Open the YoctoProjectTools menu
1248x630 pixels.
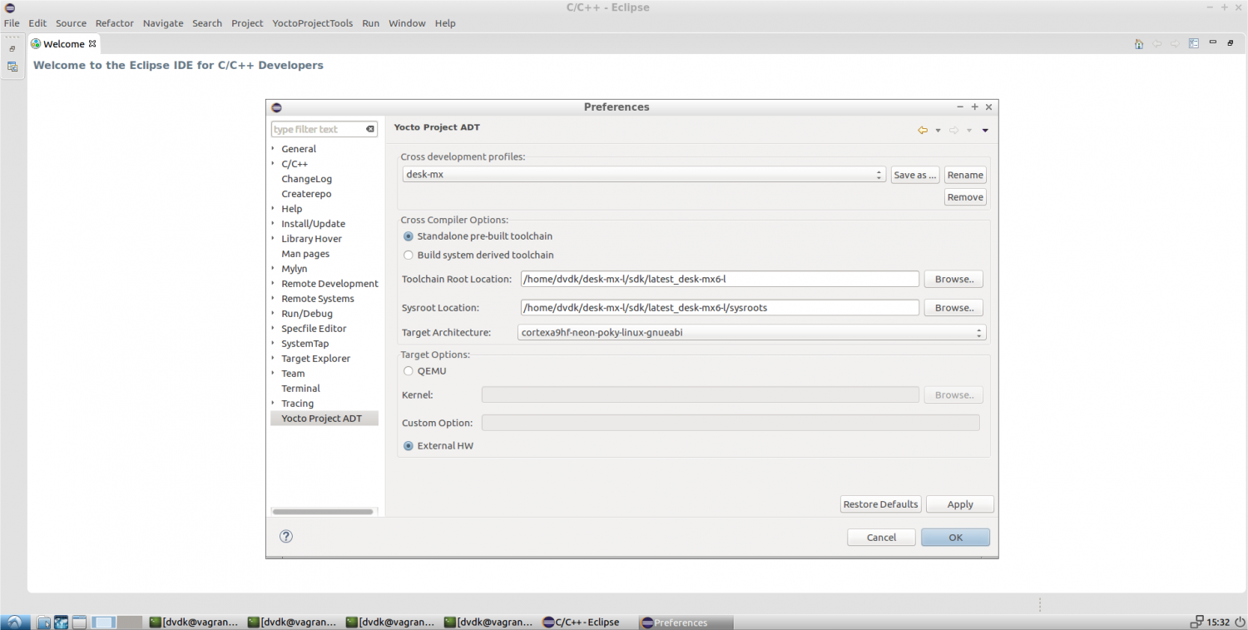pos(312,23)
